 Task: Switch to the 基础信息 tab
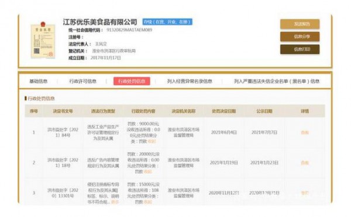click(x=39, y=81)
